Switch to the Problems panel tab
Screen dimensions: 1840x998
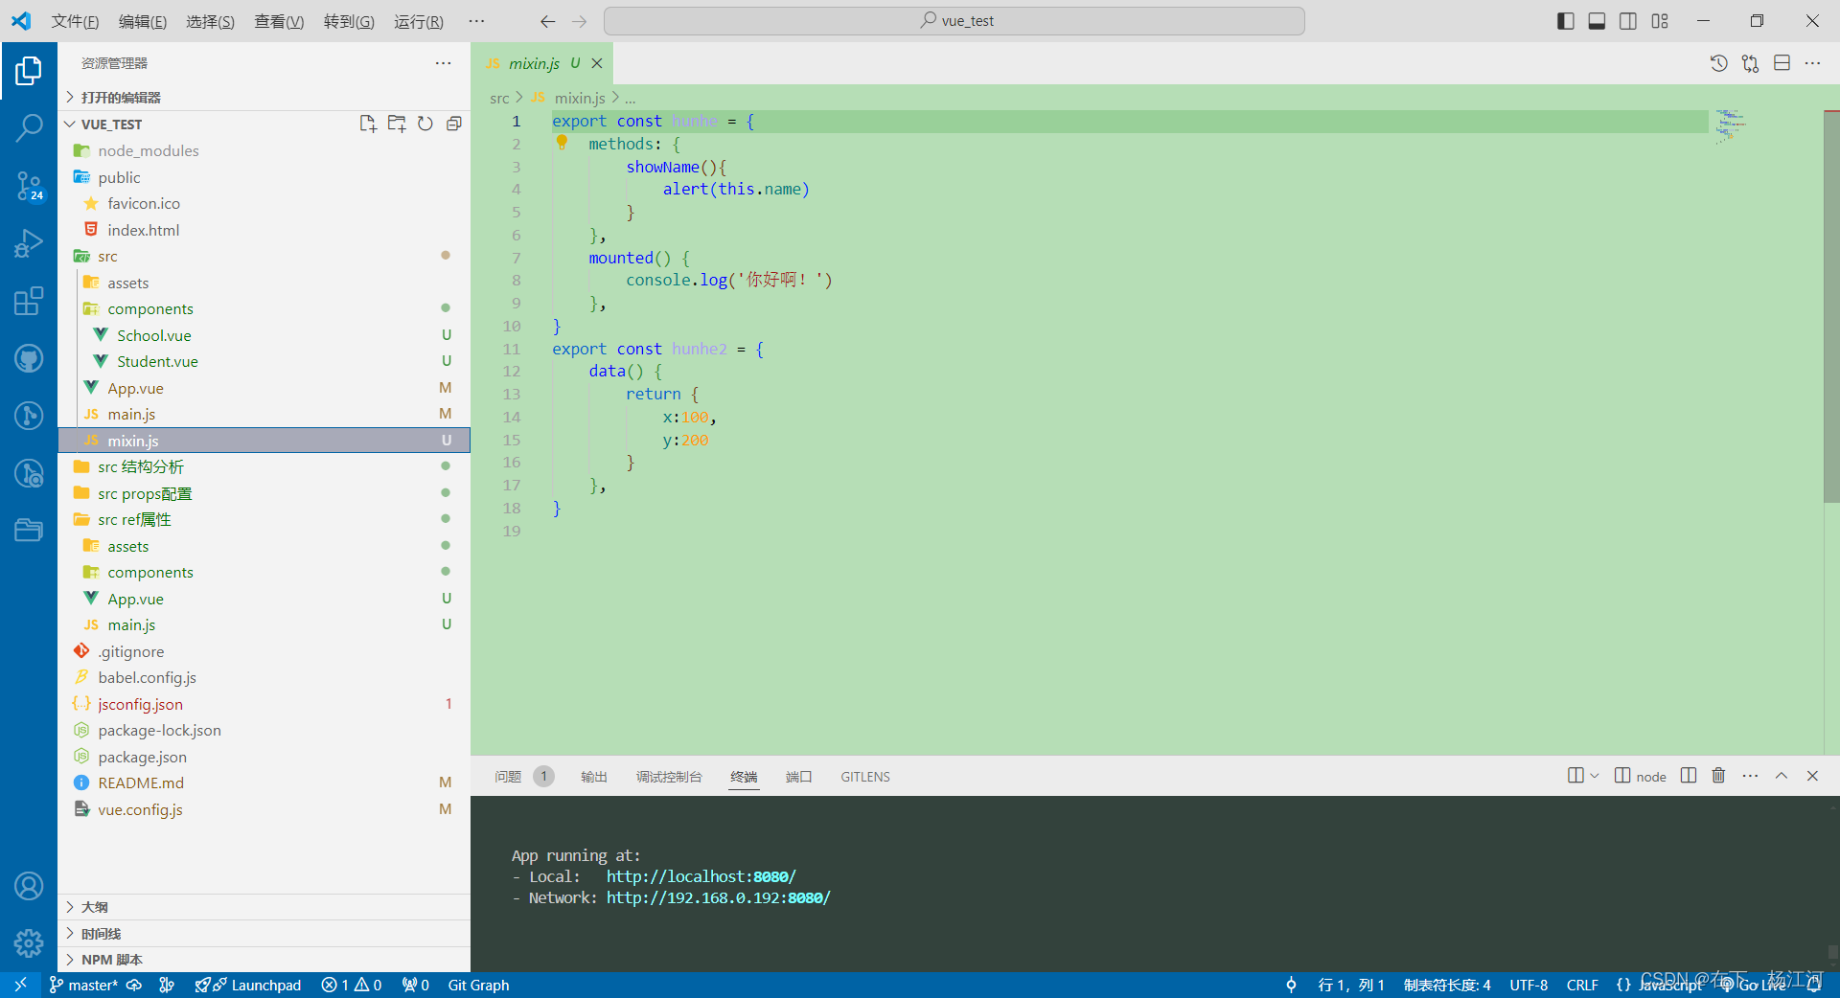(523, 777)
